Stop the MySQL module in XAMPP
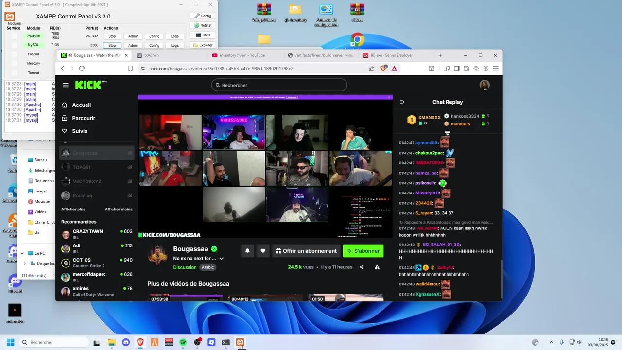 (x=112, y=45)
